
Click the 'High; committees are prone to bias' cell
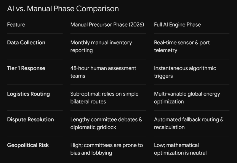click(x=107, y=149)
